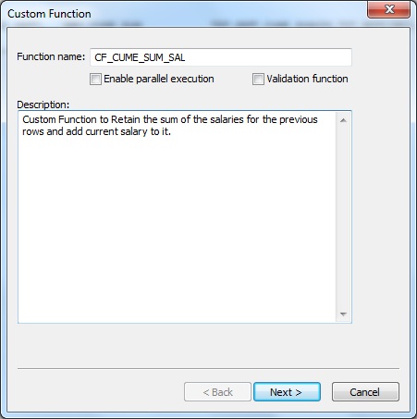Enable parallel execution checkbox
Screen dimensions: 417x419
click(95, 79)
